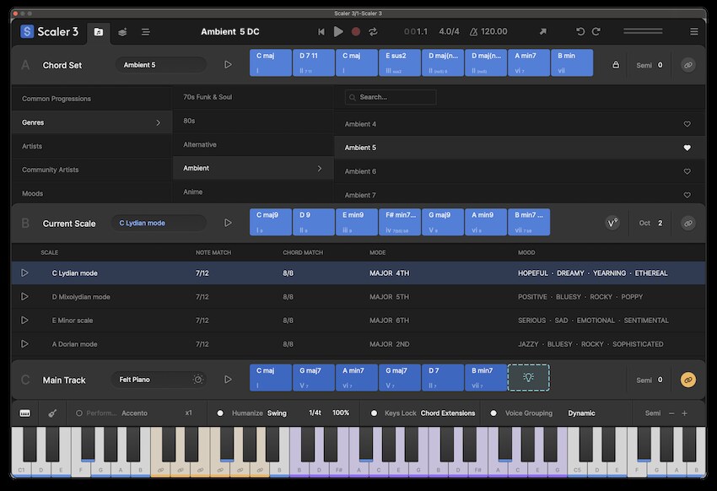Open the keyboard icon in the bottom bar

25,413
